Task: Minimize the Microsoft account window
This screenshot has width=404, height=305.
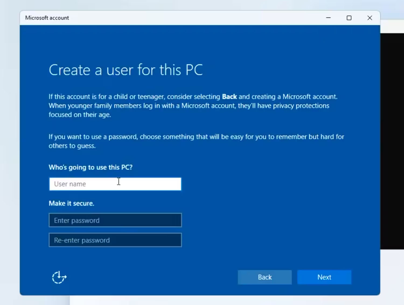Action: (328, 18)
